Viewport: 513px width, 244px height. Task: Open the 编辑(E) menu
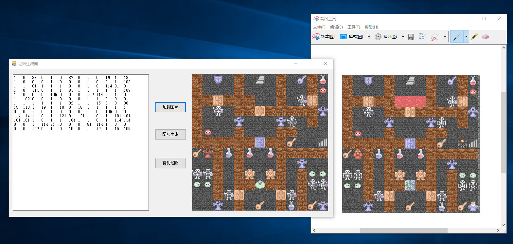(336, 27)
